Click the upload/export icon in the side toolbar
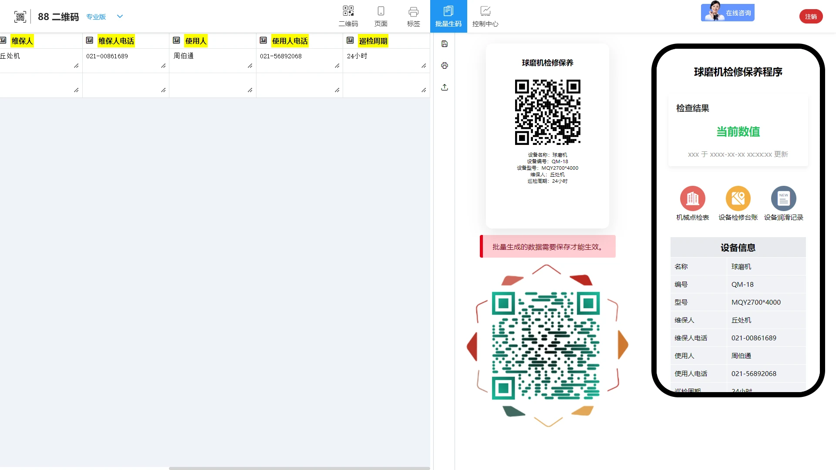This screenshot has height=470, width=836. (445, 87)
